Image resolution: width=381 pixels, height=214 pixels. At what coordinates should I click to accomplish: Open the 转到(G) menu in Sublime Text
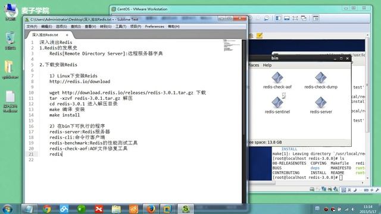coord(105,26)
